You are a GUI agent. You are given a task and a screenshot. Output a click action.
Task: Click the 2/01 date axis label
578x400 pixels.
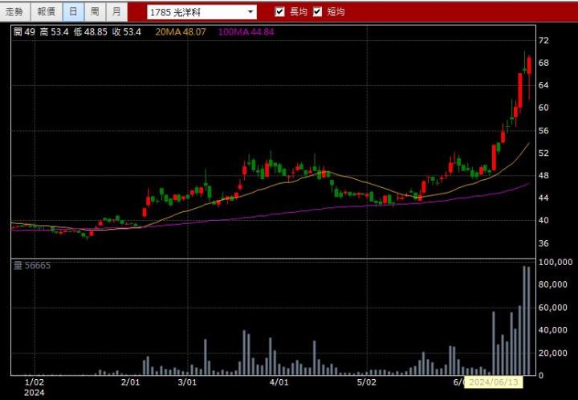tap(130, 383)
